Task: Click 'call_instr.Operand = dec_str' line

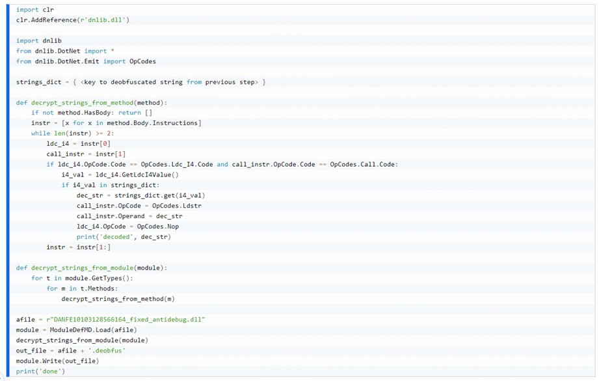Action: tap(129, 216)
